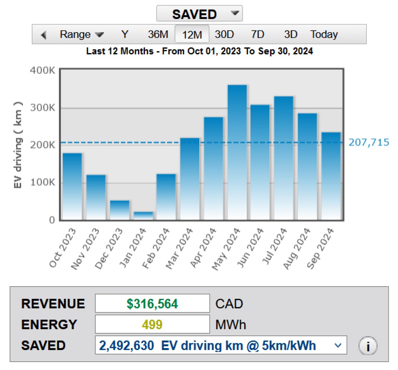Click the Jan 2024 bar in chart
398x370 pixels.
(143, 216)
